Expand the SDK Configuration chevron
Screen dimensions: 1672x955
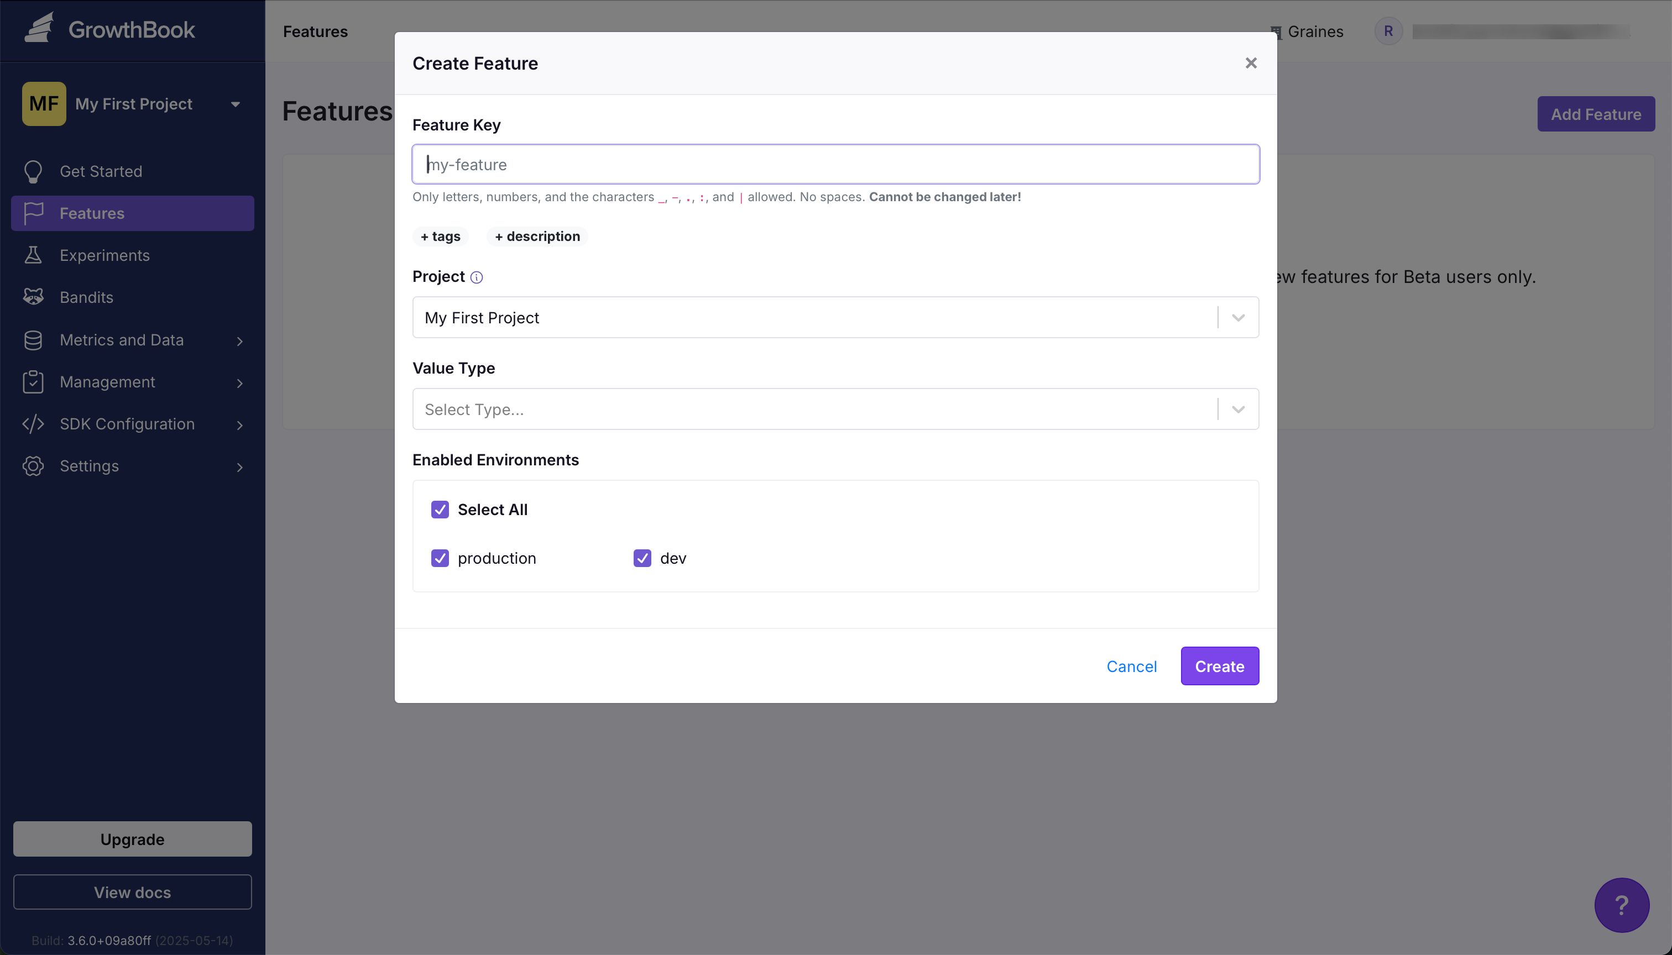click(239, 425)
